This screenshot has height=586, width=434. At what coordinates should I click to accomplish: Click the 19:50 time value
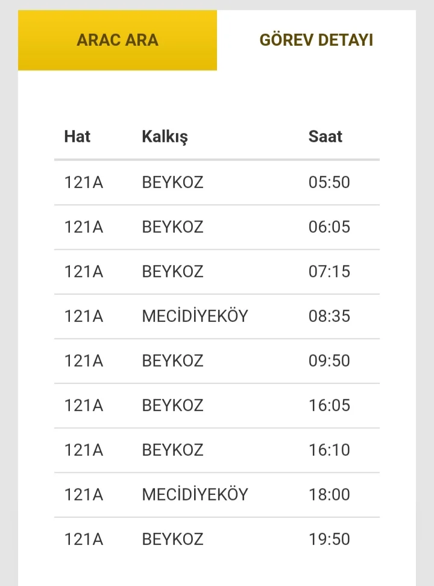[329, 539]
